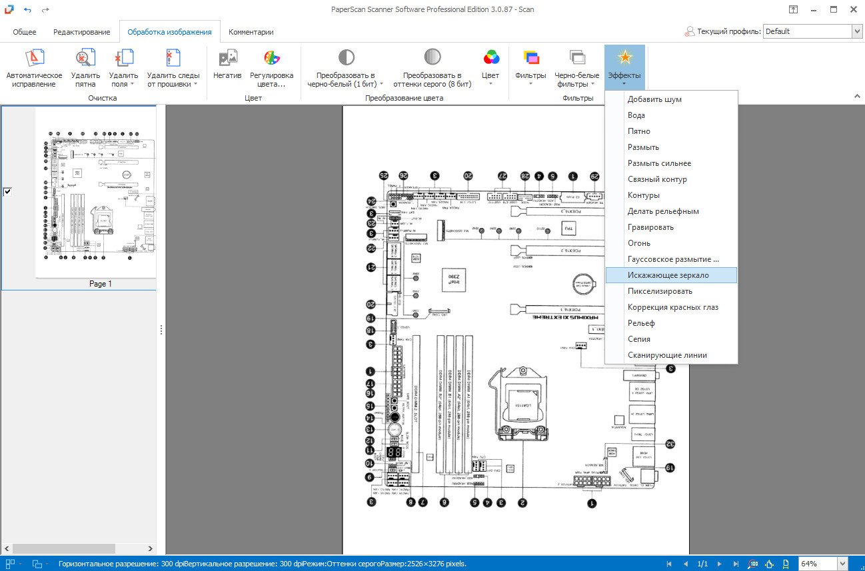Screen dimensions: 865x571
Task: Convert to оттенки серого (8 бит)
Action: 432,59
